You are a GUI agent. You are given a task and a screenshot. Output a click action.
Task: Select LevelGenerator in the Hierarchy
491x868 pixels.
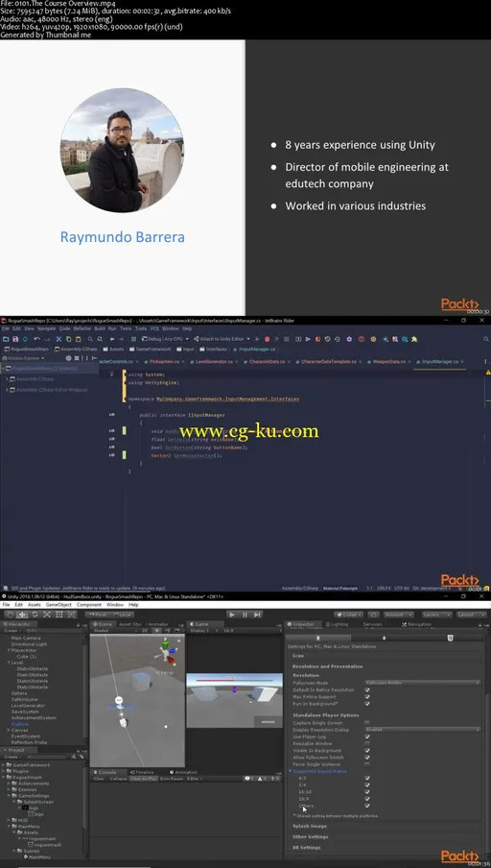pyautogui.click(x=28, y=705)
